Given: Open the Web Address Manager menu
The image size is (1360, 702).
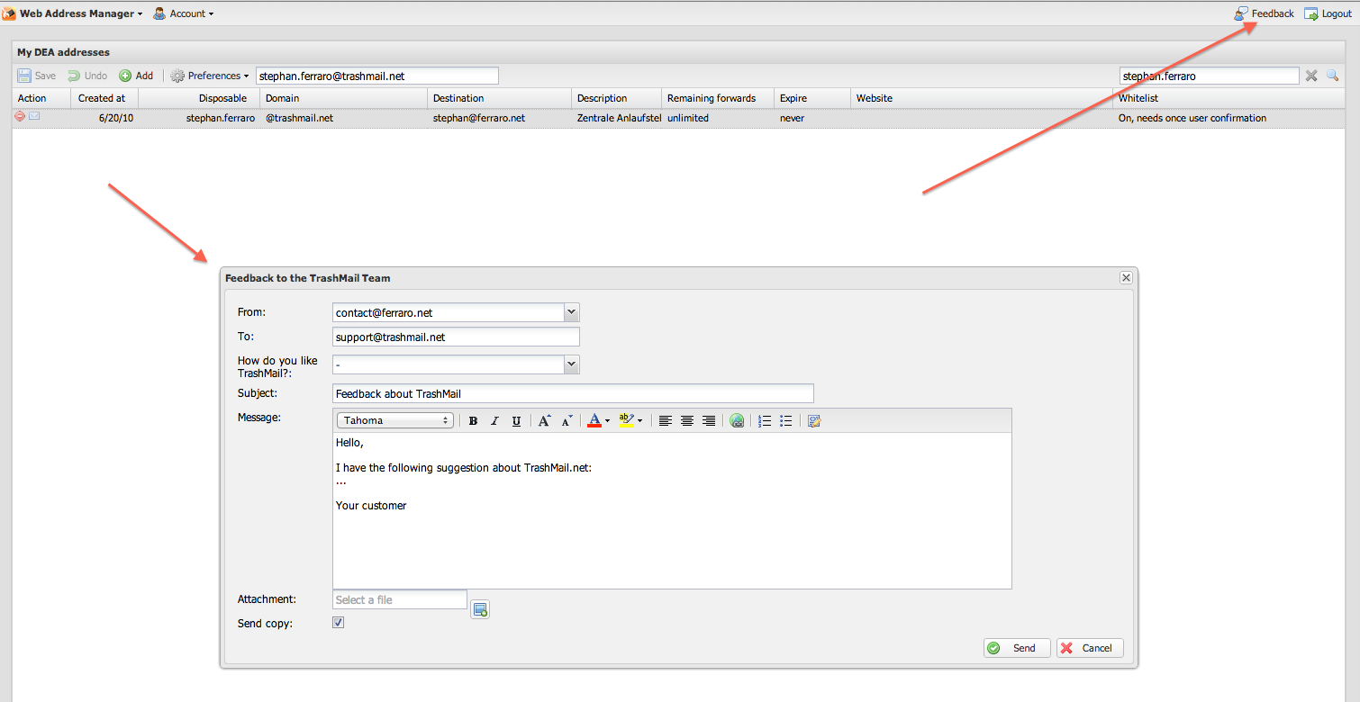Looking at the screenshot, I should pyautogui.click(x=73, y=13).
